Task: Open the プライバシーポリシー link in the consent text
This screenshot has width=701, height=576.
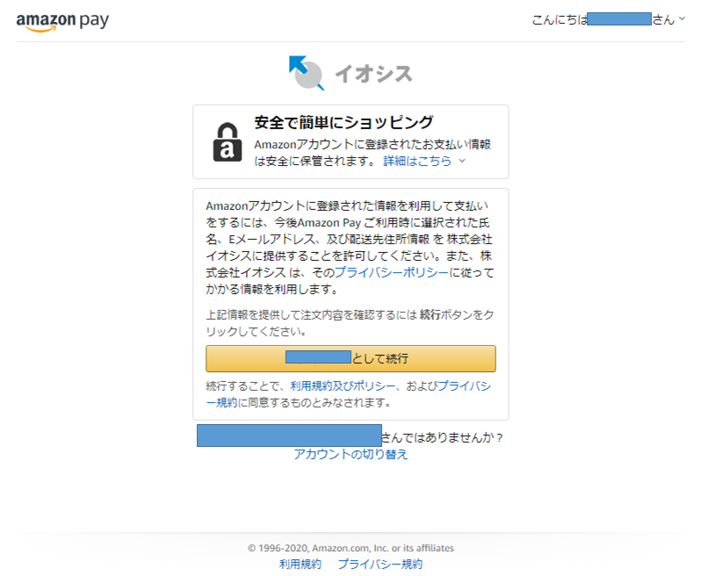Action: click(x=392, y=272)
